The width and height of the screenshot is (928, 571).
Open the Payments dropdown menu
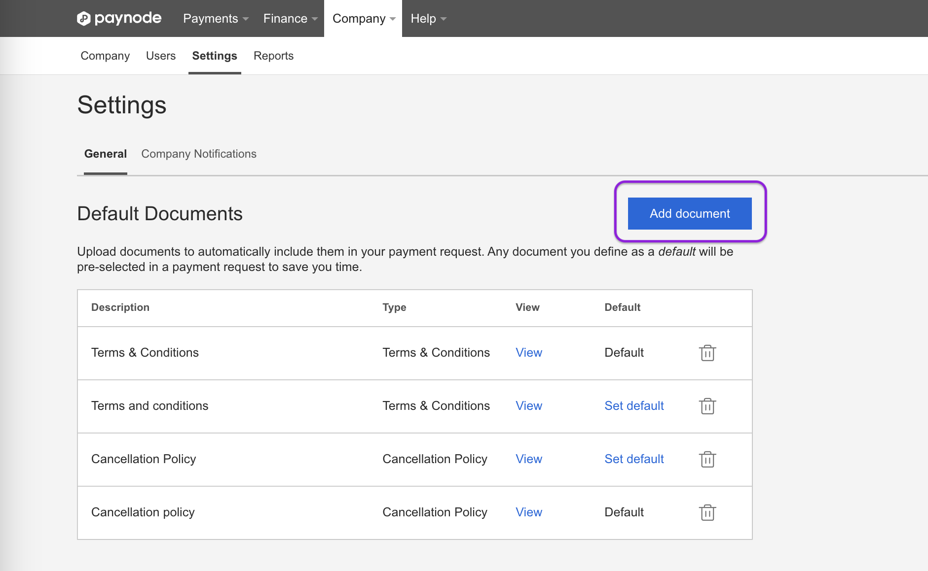[216, 18]
